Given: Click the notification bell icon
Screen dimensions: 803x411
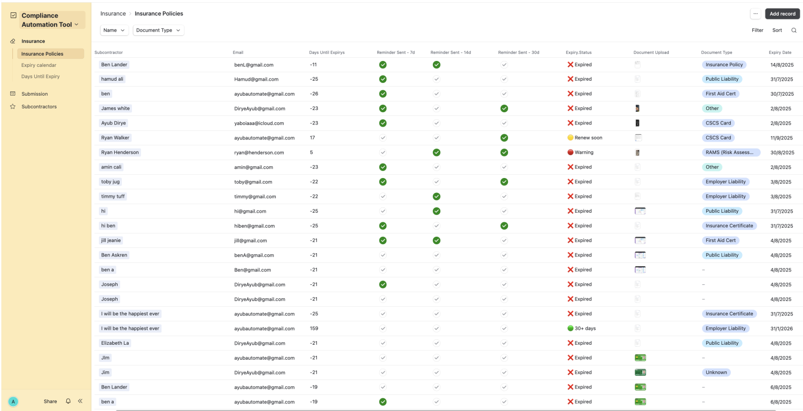Looking at the screenshot, I should [68, 401].
